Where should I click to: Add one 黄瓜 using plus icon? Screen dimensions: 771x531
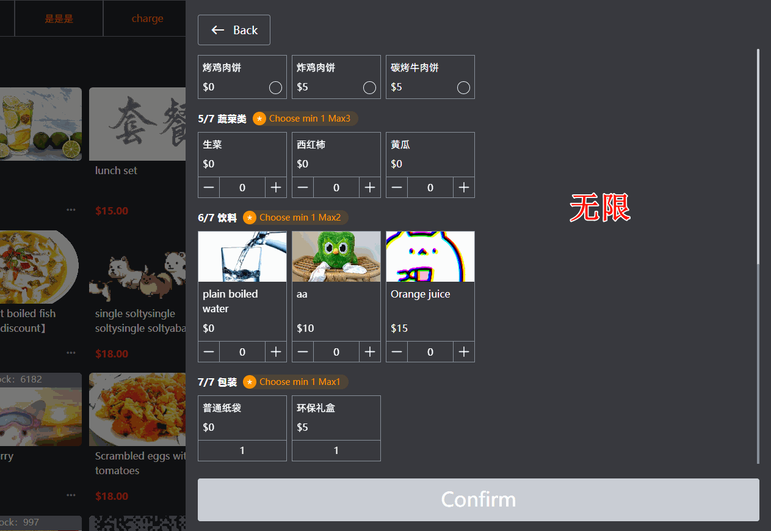(x=464, y=188)
